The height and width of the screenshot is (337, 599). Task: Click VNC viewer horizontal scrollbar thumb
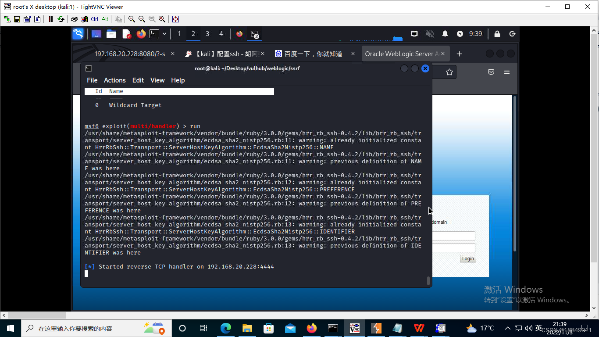37,315
